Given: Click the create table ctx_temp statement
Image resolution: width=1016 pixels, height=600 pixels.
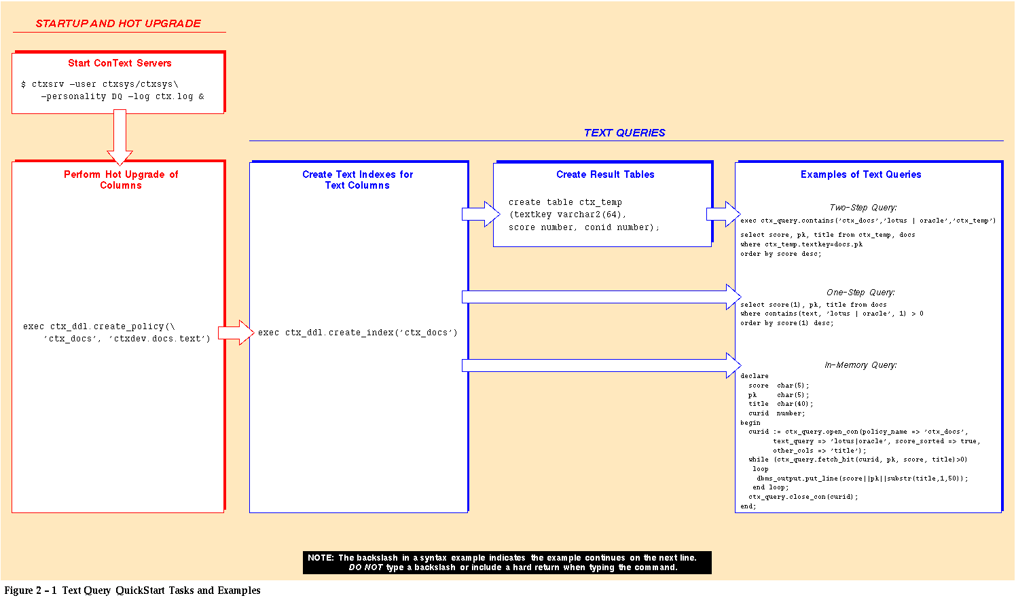Looking at the screenshot, I should point(584,214).
